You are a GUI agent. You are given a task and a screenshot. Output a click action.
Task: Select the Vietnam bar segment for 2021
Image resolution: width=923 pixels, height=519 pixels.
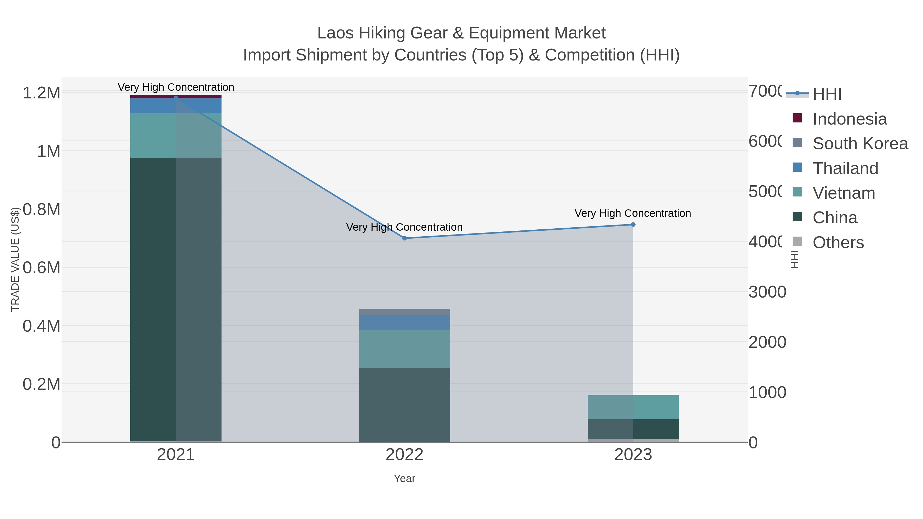176,135
